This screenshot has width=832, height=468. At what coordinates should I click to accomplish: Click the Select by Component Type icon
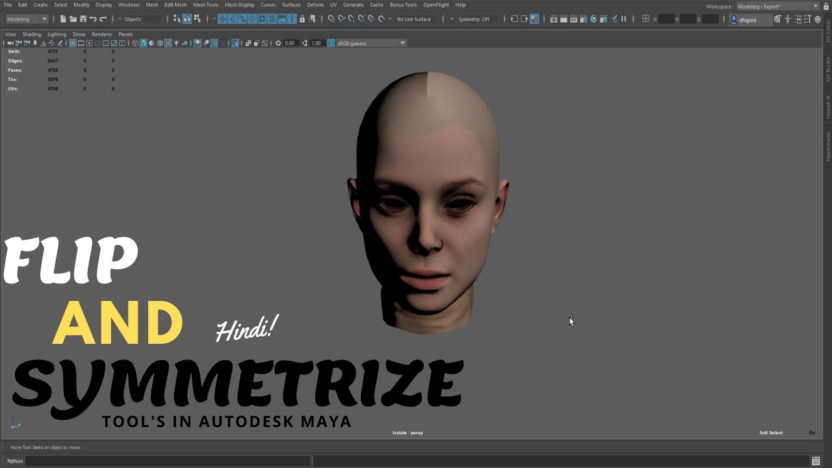click(197, 19)
